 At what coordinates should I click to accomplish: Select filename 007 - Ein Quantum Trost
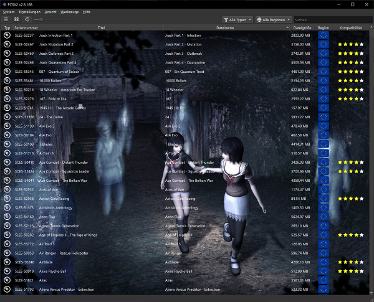point(185,72)
